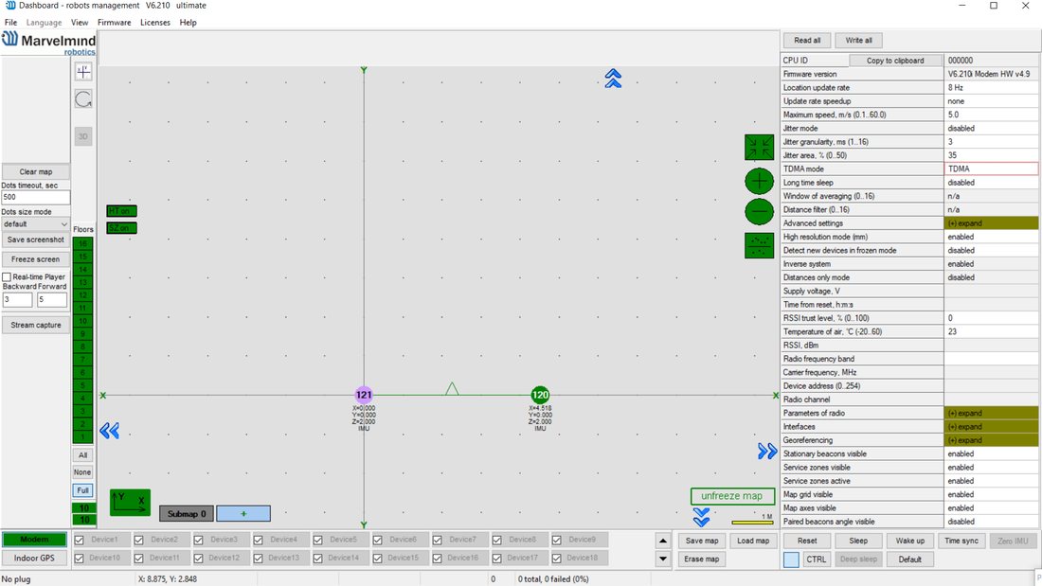The width and height of the screenshot is (1042, 586).
Task: Zoom out with the green minus circle
Action: (759, 212)
